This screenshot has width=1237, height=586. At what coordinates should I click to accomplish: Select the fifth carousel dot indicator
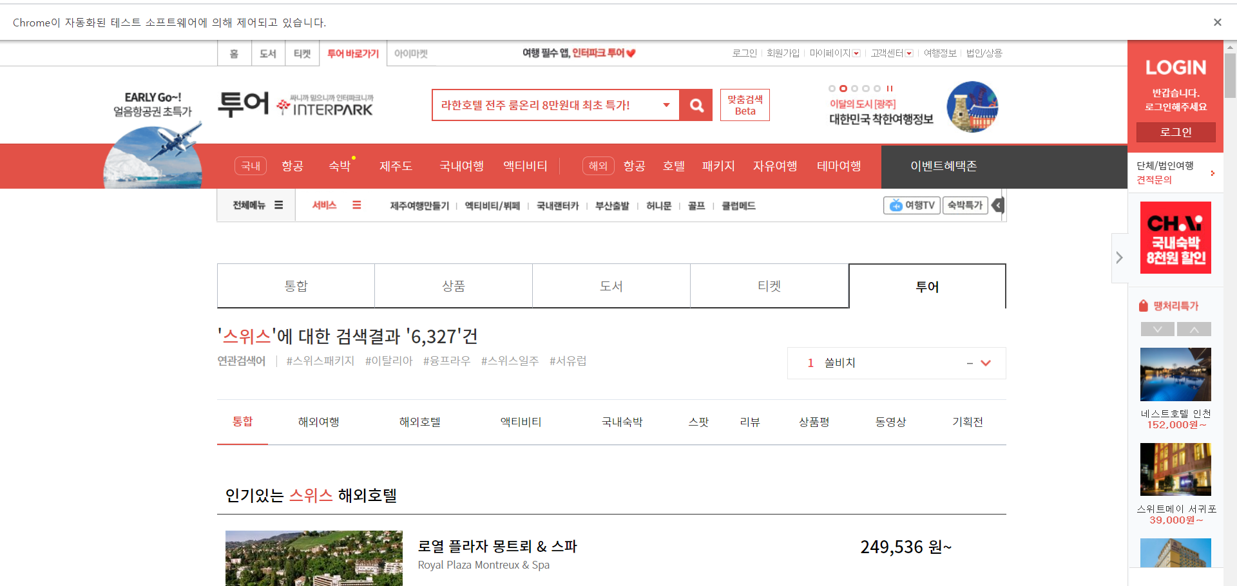[877, 89]
